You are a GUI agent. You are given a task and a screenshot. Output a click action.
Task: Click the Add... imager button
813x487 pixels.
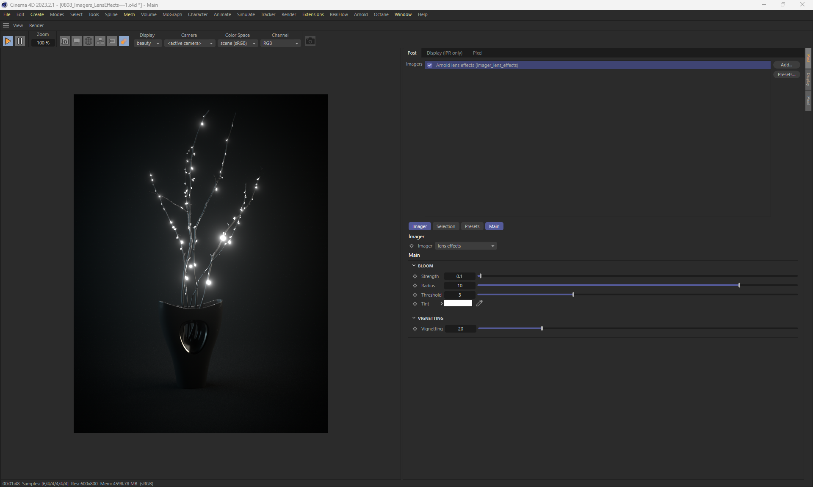pos(786,65)
